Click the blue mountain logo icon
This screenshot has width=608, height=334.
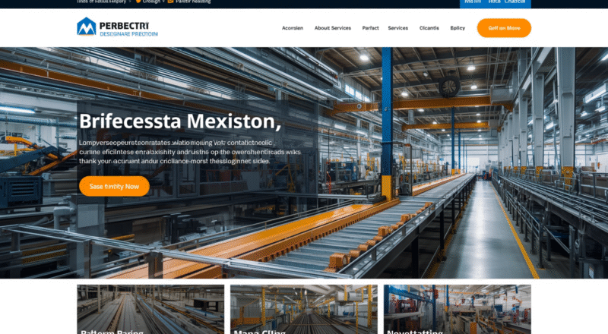pyautogui.click(x=87, y=27)
